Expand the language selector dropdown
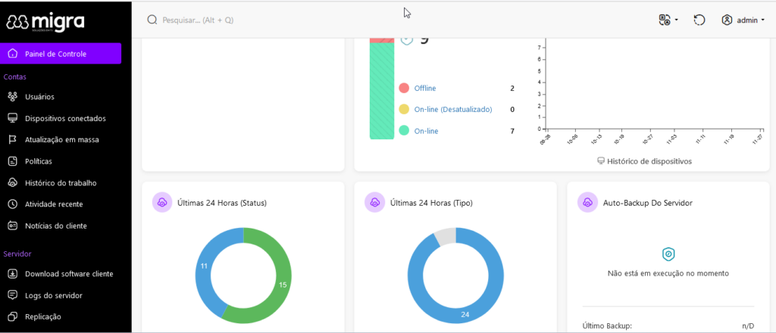This screenshot has height=333, width=776. 668,20
